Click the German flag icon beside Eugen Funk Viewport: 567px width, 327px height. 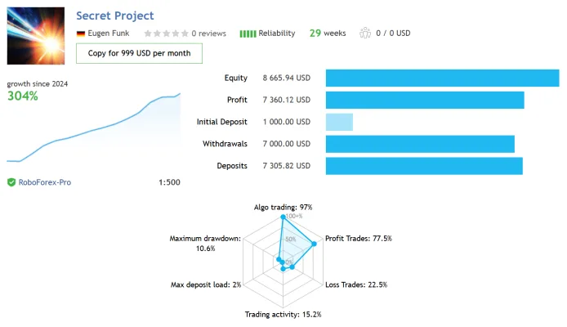click(x=81, y=34)
